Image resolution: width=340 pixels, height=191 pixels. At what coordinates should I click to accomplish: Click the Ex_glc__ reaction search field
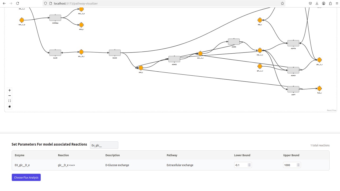[x=104, y=145]
